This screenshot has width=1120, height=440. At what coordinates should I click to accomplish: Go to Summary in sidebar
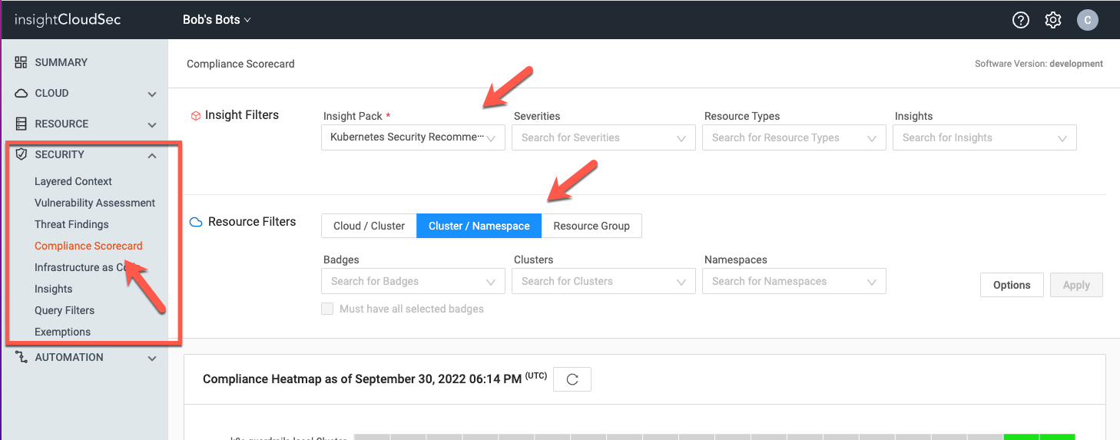pos(61,62)
